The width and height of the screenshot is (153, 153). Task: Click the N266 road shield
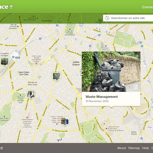coord(17,58)
